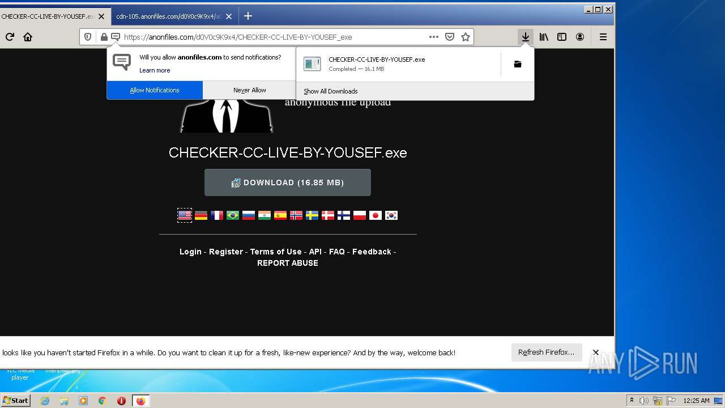This screenshot has height=408, width=725.
Task: Open tracking protection shield icon
Action: pyautogui.click(x=88, y=37)
